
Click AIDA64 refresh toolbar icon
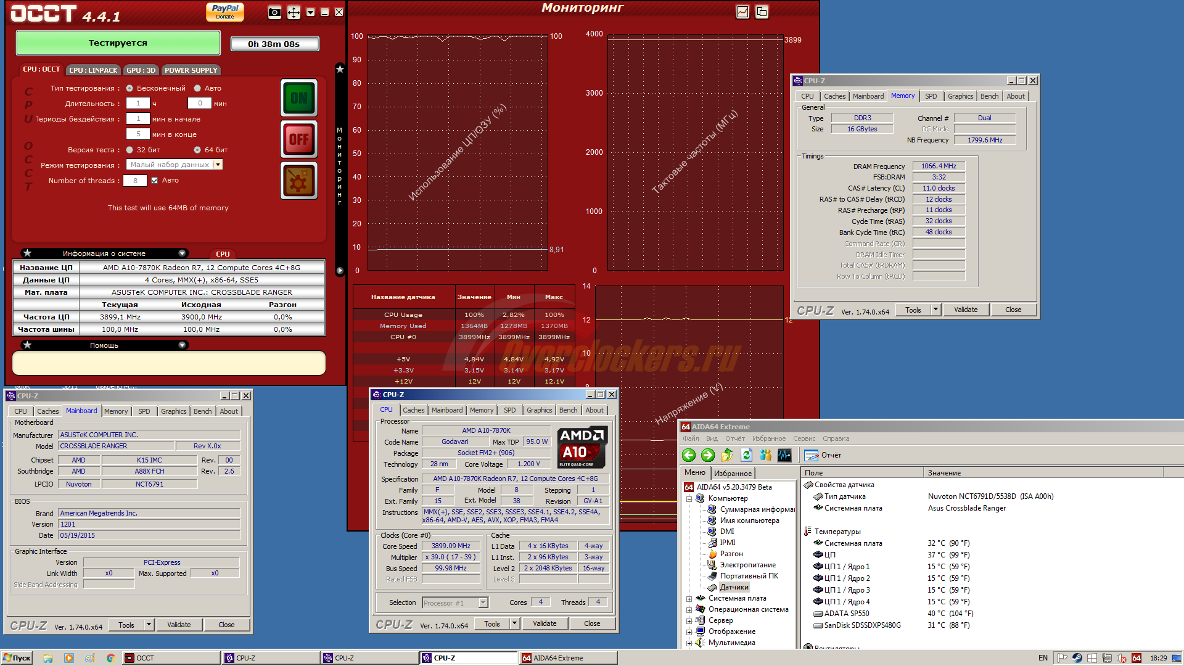point(746,455)
